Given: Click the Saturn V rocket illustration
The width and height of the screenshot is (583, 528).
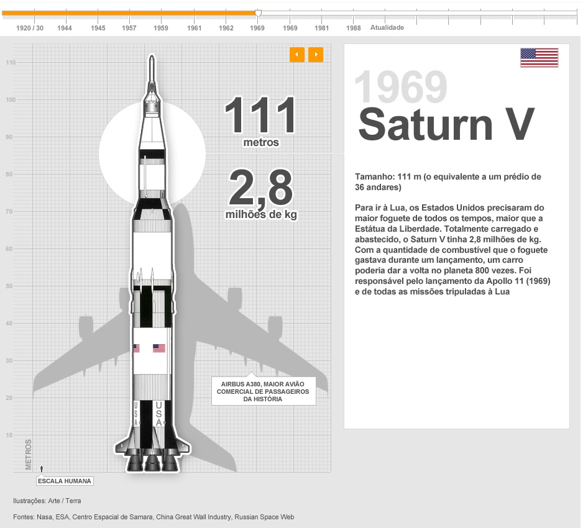Looking at the screenshot, I should [x=150, y=280].
